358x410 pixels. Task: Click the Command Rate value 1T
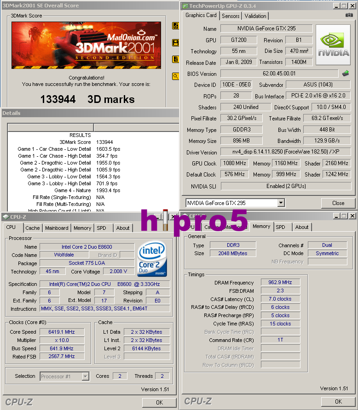[x=280, y=340]
